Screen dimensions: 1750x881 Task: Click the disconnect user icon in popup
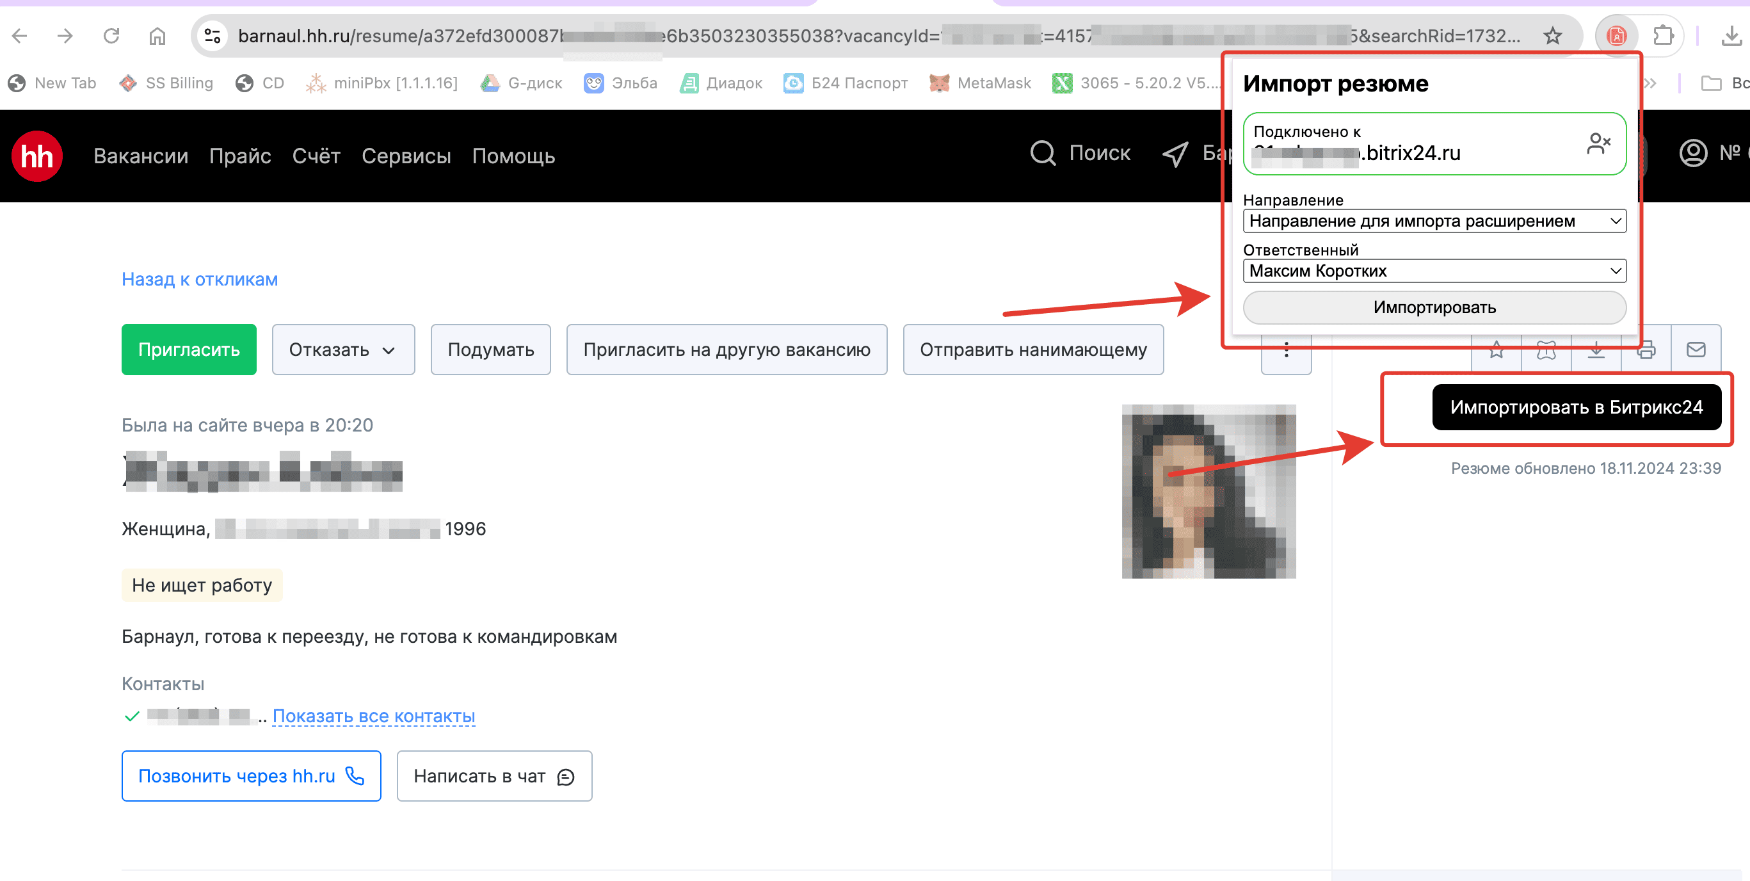pyautogui.click(x=1598, y=143)
